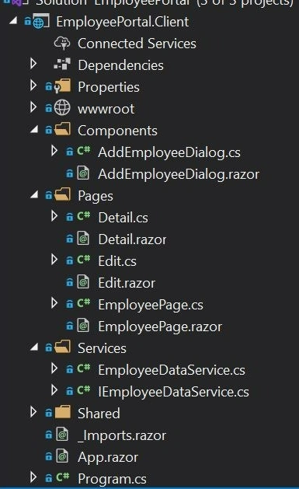This screenshot has width=299, height=489.
Task: Expand the wwwroot folder
Action: (x=33, y=107)
